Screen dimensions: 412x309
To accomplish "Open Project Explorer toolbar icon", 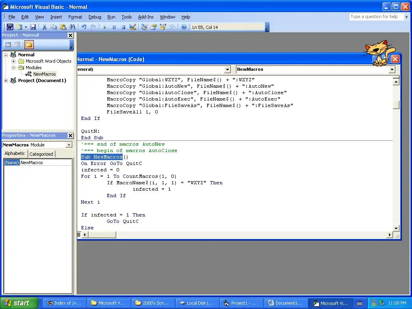I will (x=144, y=27).
